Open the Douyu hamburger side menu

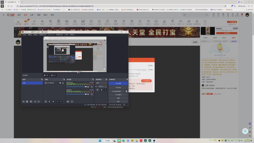(x=3, y=15)
